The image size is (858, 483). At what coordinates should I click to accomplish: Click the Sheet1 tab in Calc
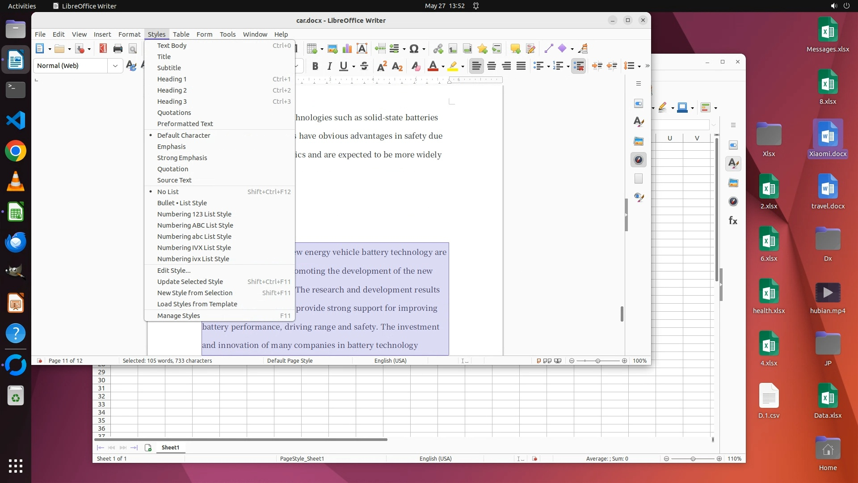pos(170,447)
